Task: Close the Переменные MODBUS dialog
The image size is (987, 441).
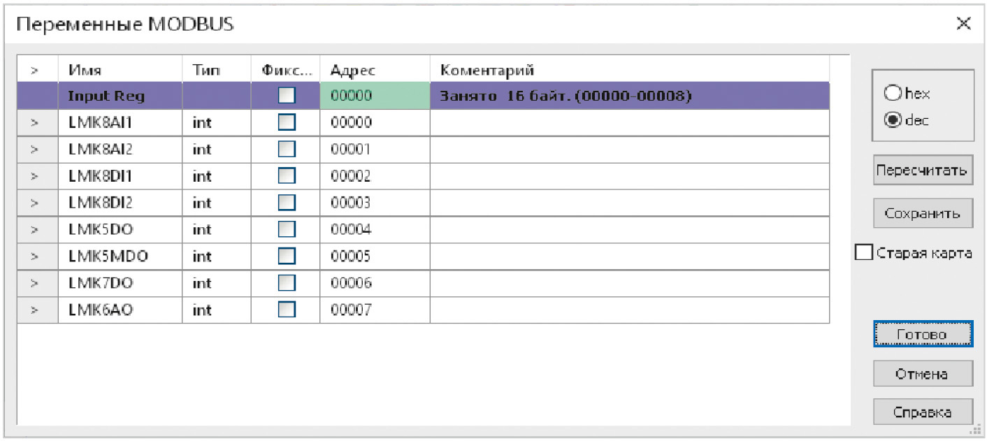Action: point(963,24)
